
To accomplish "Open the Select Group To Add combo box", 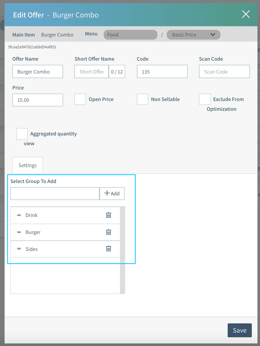I will 55,194.
